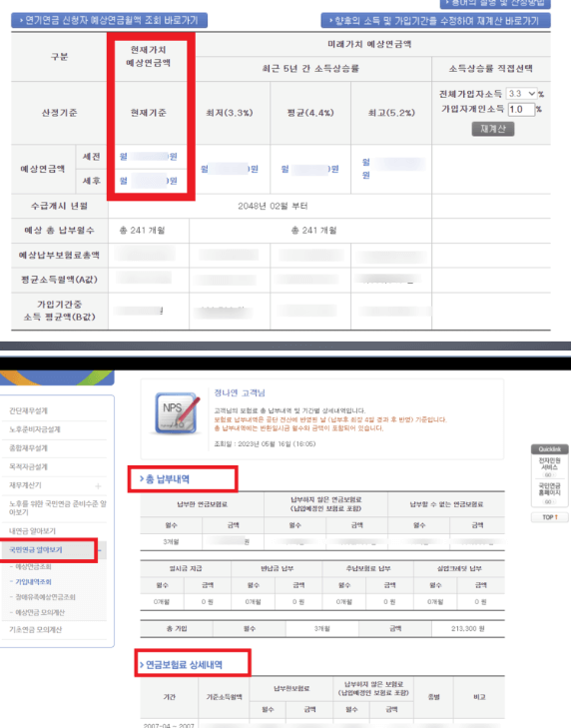Click the 최저(3.3%) expected pension amount
The image size is (571, 728).
tap(230, 169)
